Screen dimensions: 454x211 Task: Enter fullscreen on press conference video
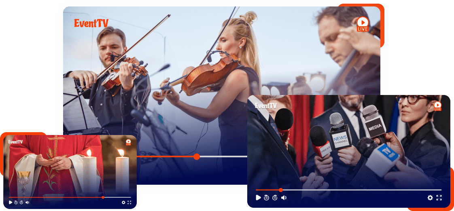point(439,198)
